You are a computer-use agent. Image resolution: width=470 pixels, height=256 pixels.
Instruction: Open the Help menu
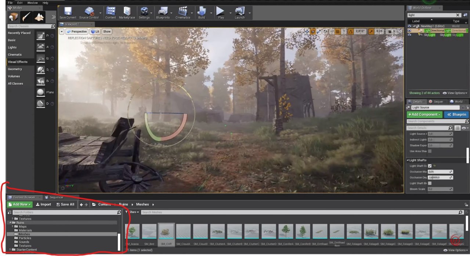point(45,3)
